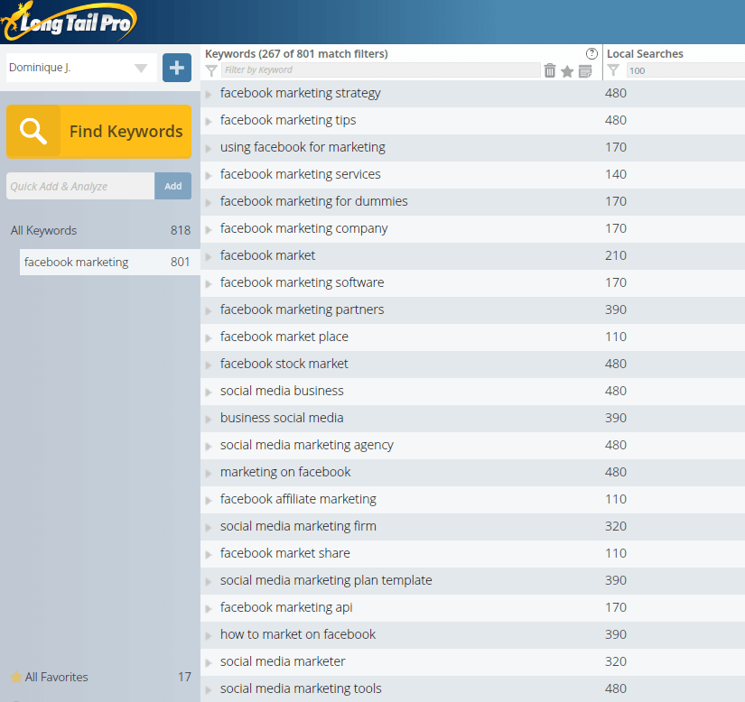The image size is (745, 702).
Task: Select keyword 'facebook market share'
Action: [x=285, y=553]
